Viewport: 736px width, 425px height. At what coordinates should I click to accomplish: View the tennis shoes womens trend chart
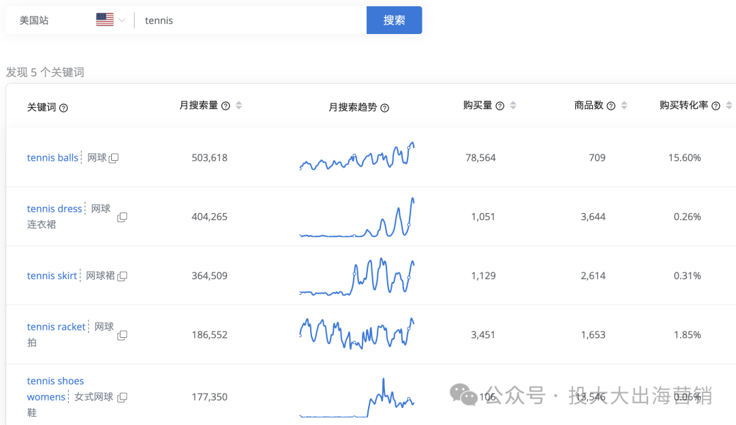pos(356,397)
